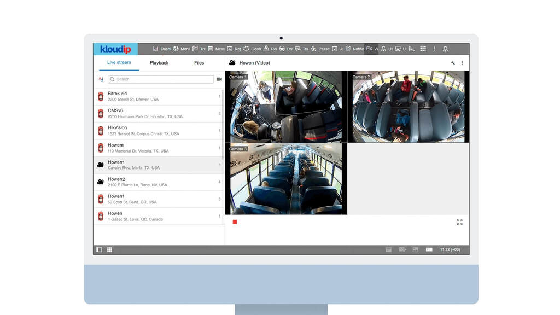Click the Howen (Video) panel title
This screenshot has height=315, width=560.
pos(254,63)
